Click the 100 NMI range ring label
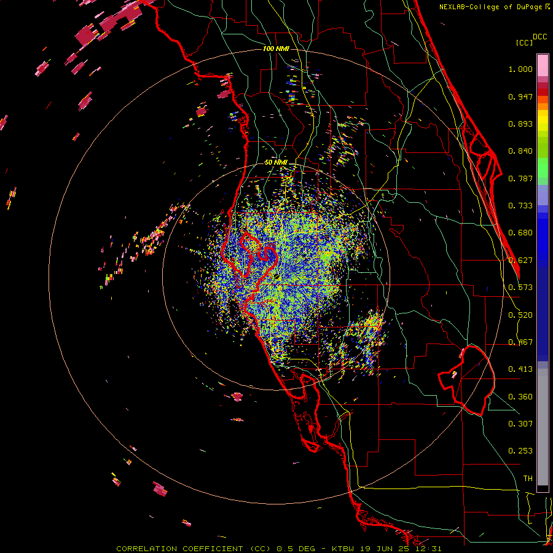Viewport: 553px width, 553px height. pos(276,49)
